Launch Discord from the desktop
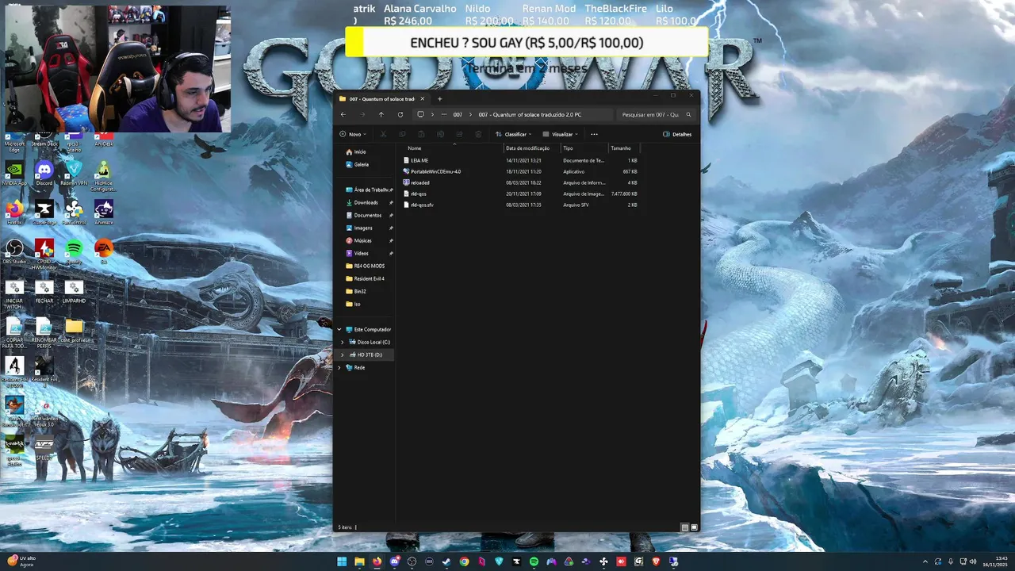Image resolution: width=1015 pixels, height=571 pixels. click(44, 173)
